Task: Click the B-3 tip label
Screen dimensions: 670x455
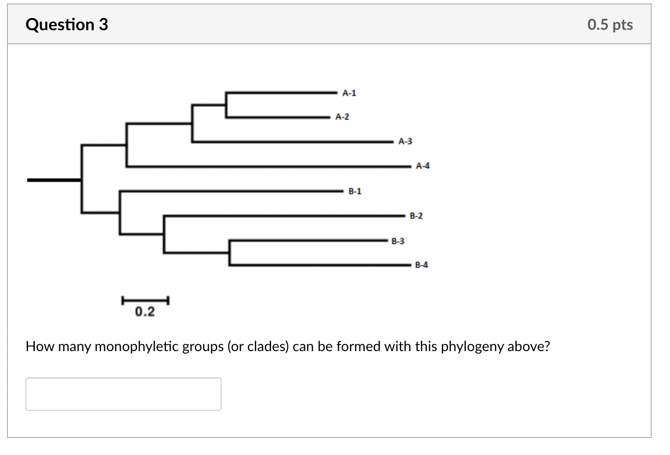Action: (x=398, y=241)
